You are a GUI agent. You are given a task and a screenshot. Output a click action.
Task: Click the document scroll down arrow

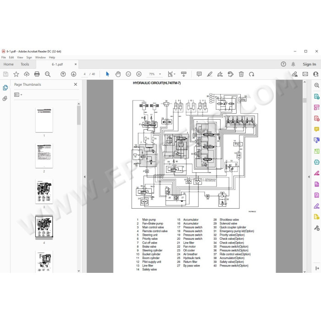point(304,271)
